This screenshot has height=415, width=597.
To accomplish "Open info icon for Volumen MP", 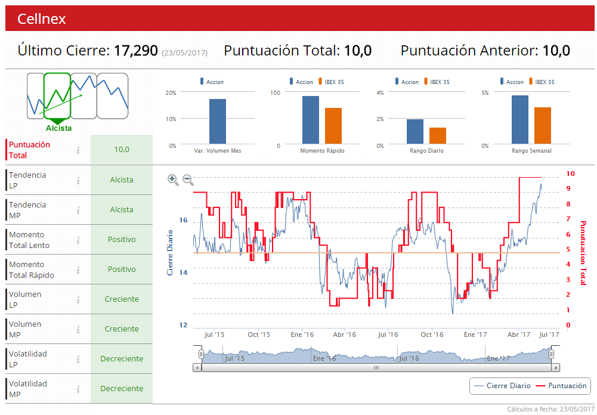I will [x=78, y=329].
